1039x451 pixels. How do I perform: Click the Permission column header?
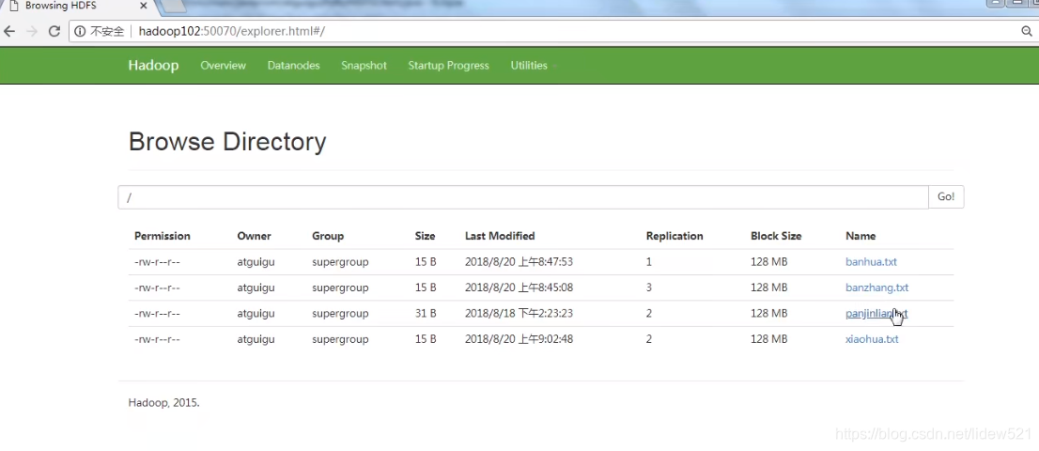coord(163,236)
